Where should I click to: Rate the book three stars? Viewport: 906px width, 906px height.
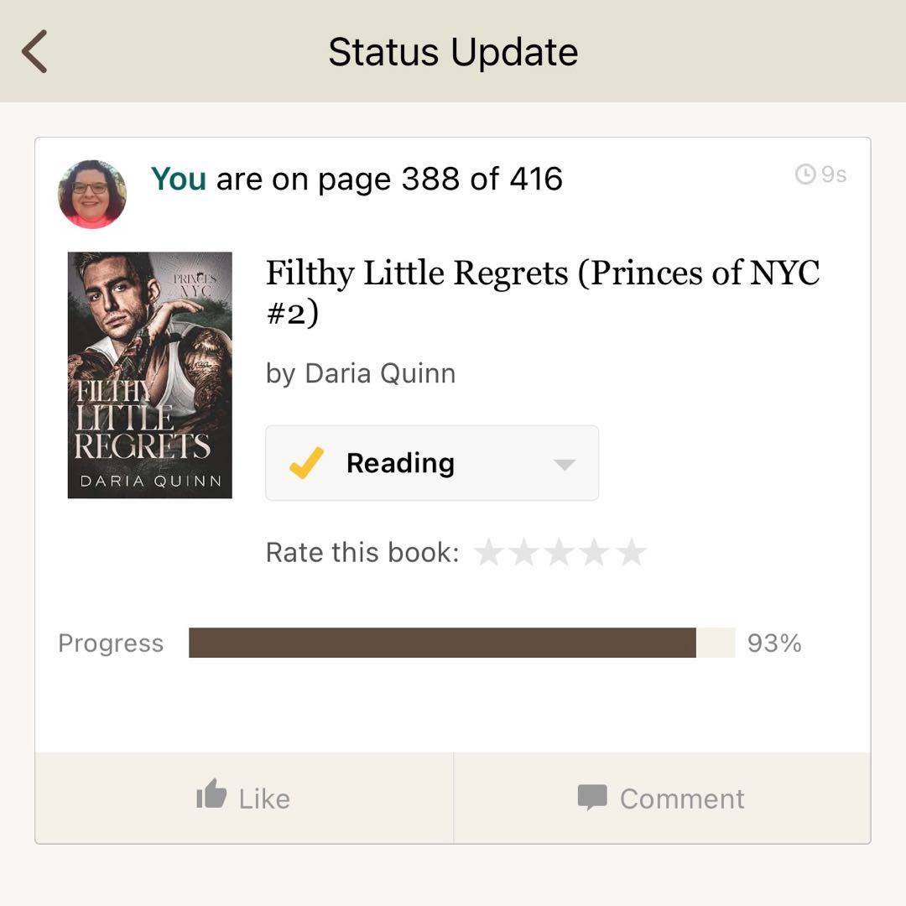tap(560, 552)
